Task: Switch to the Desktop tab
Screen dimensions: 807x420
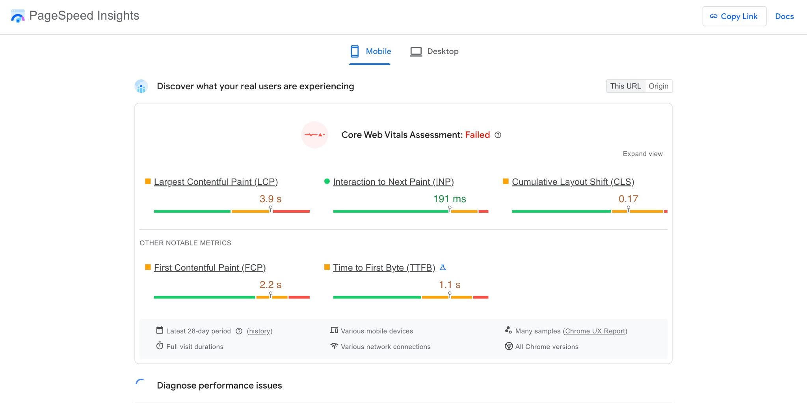Action: point(434,52)
